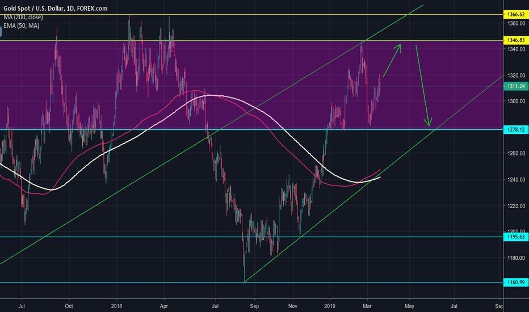
Task: Click the 1300.00 price axis value
Action: (x=516, y=101)
